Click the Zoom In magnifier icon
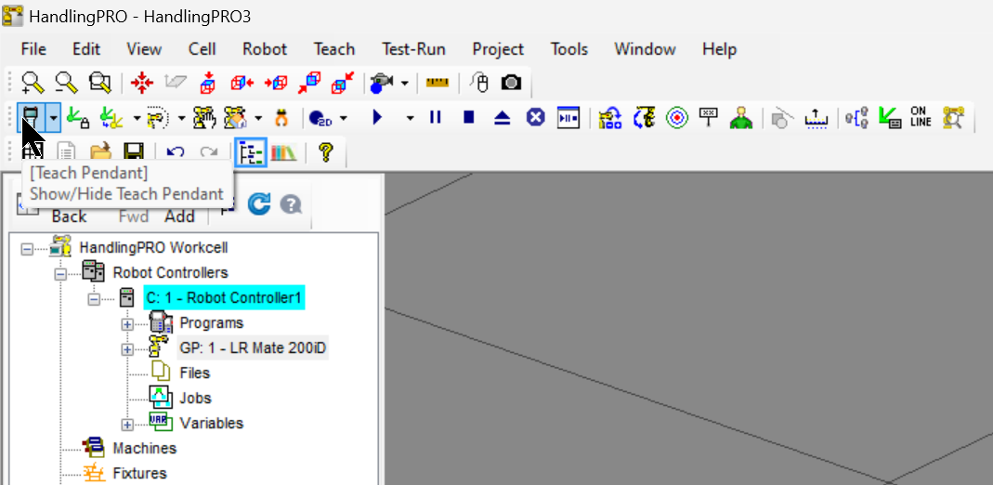The height and width of the screenshot is (485, 993). 32,83
